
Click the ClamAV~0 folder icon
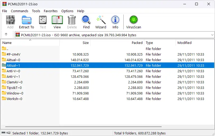4,82
